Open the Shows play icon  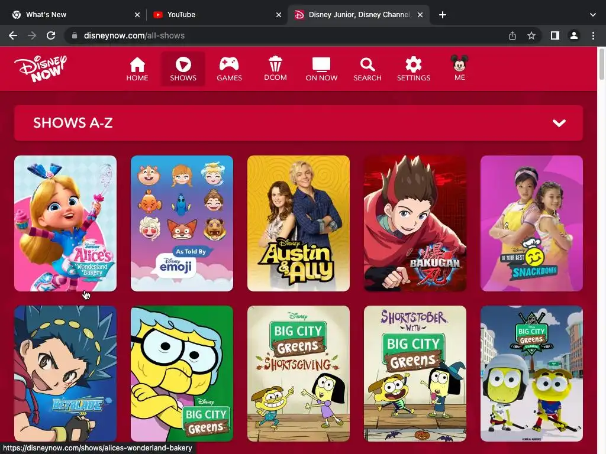183,64
